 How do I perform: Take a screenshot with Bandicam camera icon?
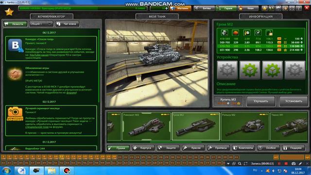(x=294, y=164)
